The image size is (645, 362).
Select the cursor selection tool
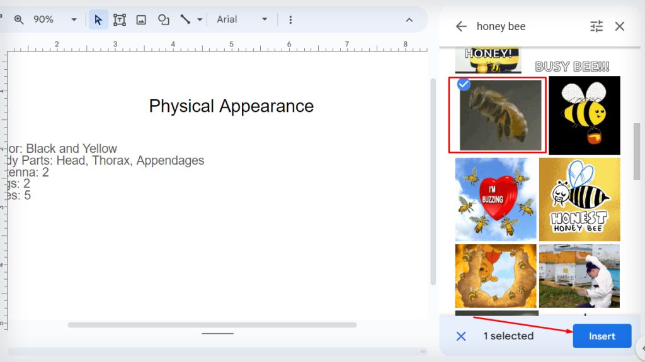(98, 19)
